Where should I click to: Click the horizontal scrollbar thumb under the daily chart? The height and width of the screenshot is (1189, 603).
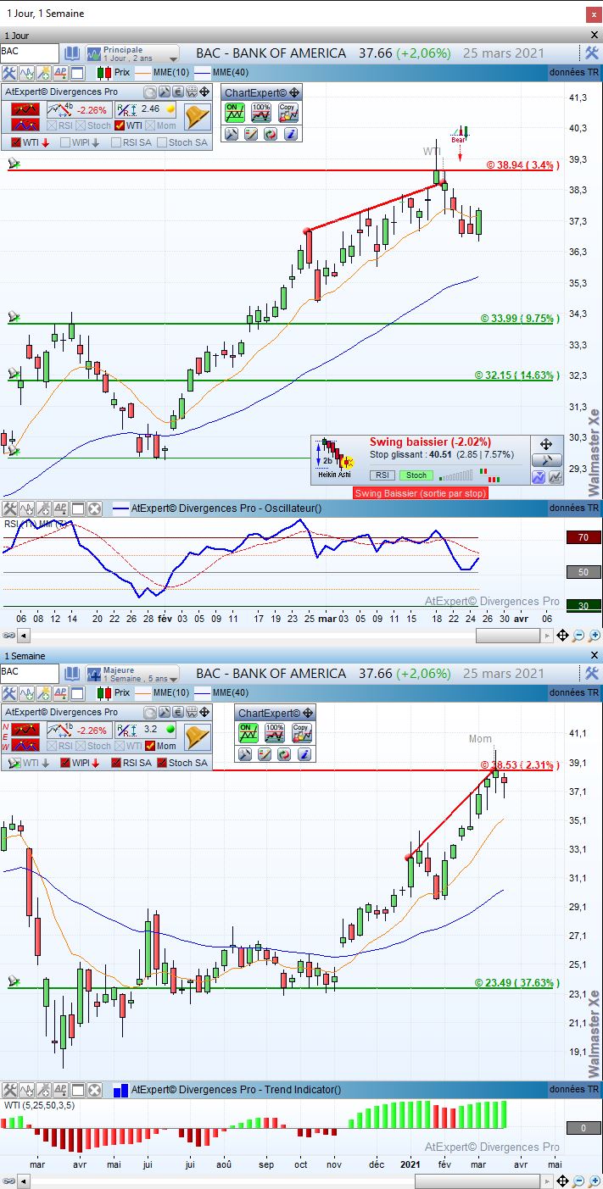coord(507,636)
